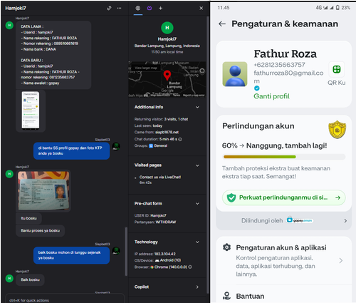Switch to the customer details profile tab
The image size is (356, 303).
pyautogui.click(x=138, y=8)
